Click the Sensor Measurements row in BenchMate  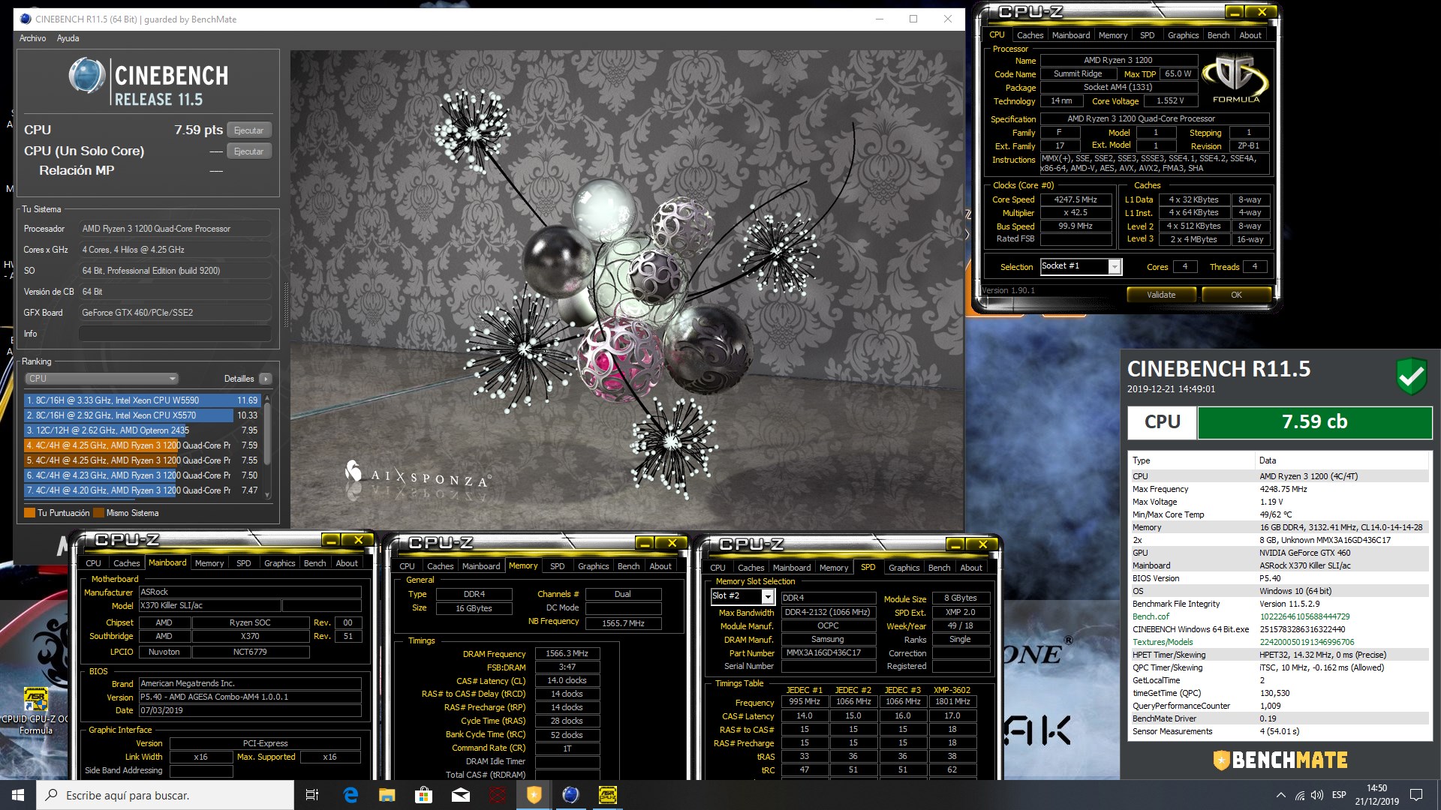click(1279, 731)
